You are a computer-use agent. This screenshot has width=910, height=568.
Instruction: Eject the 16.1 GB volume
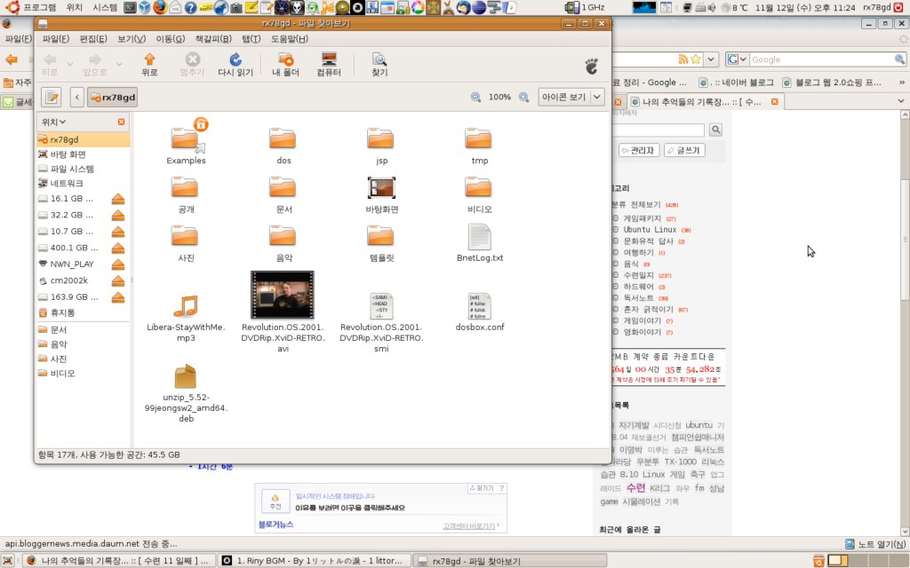click(118, 199)
